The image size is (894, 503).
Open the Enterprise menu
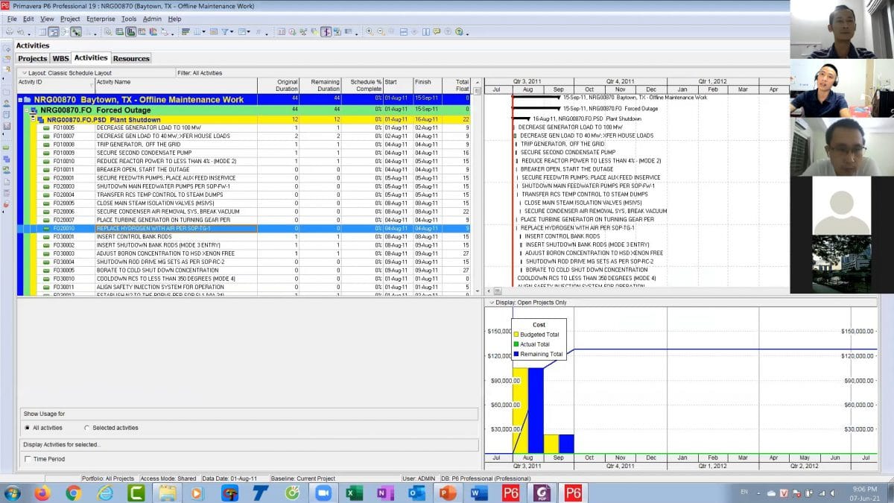click(x=101, y=19)
